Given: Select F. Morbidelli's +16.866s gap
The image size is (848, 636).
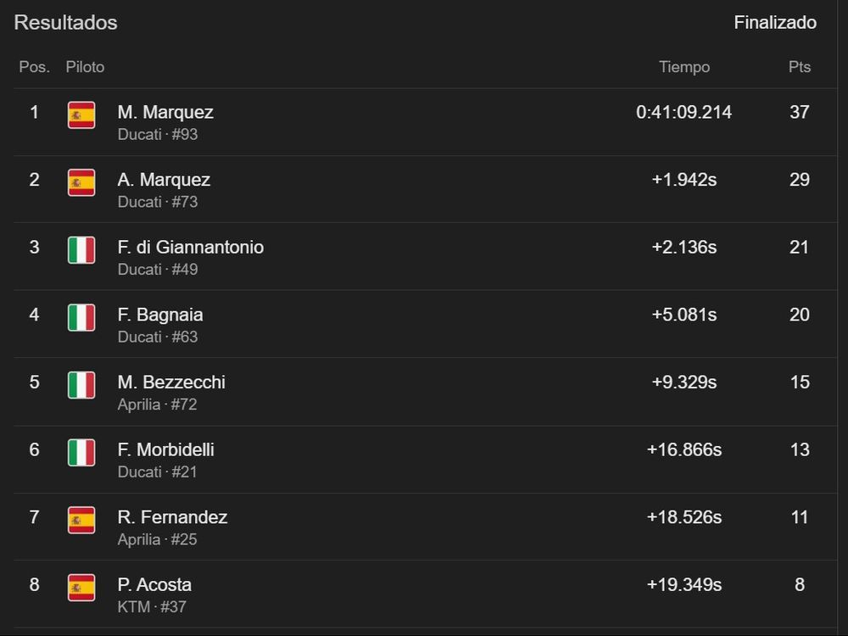Looking at the screenshot, I should [684, 449].
